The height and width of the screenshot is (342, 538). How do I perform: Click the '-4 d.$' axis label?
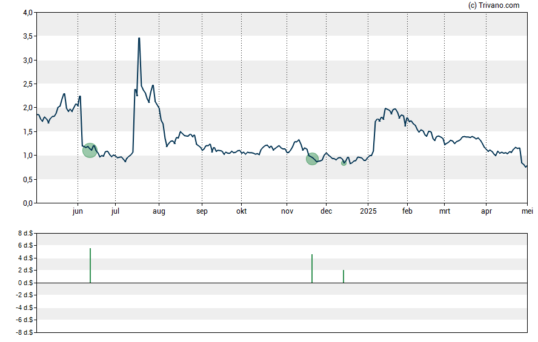24,307
